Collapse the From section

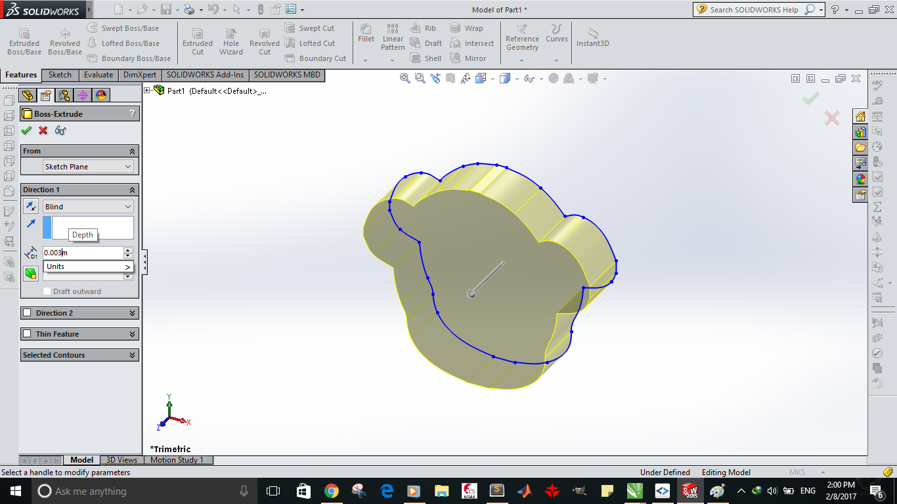133,151
